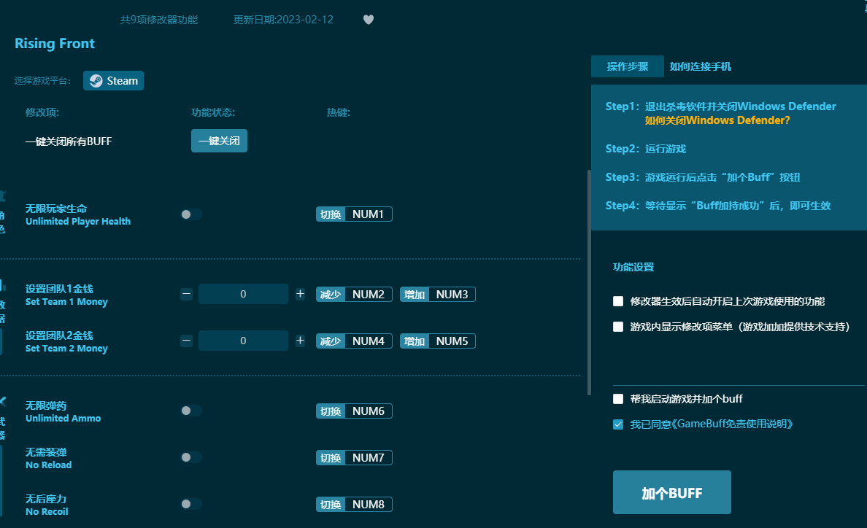Click the 共9项修改器功能 text
Screen dimensions: 867x528
tap(158, 20)
